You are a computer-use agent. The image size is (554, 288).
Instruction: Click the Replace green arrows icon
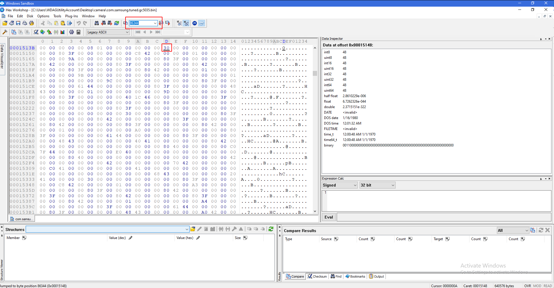coord(117,23)
